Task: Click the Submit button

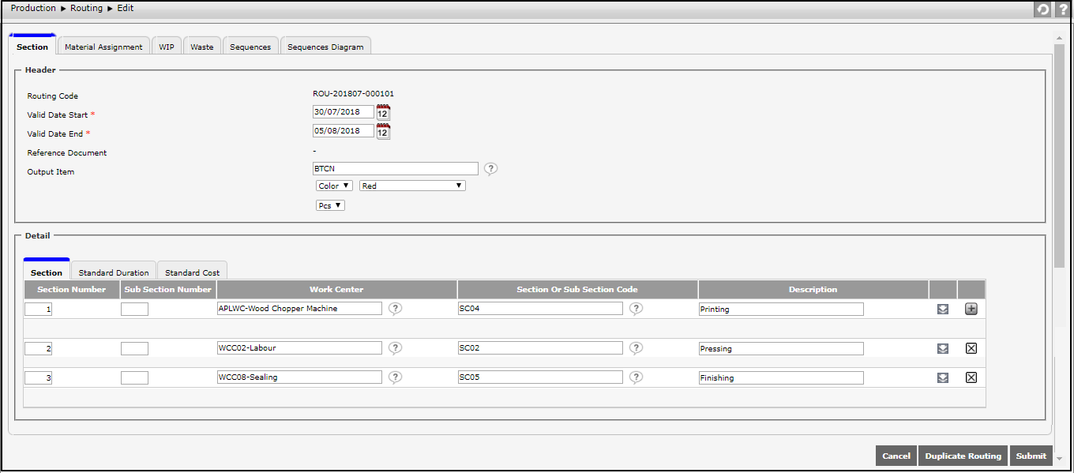Action: coord(1031,456)
